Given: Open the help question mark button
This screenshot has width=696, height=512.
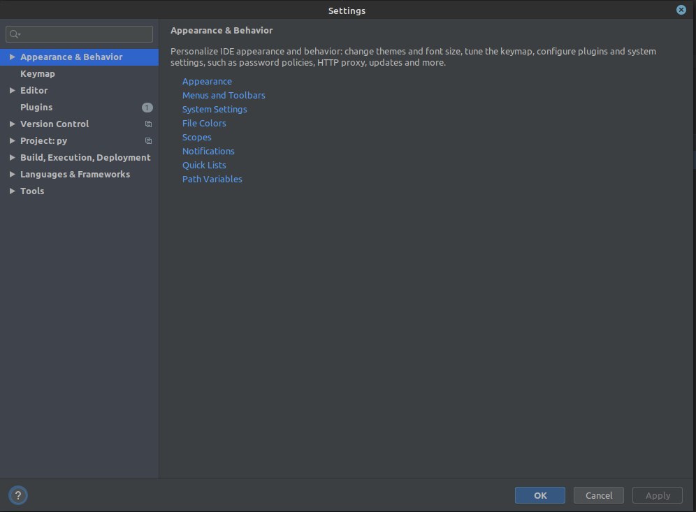Looking at the screenshot, I should (17, 495).
